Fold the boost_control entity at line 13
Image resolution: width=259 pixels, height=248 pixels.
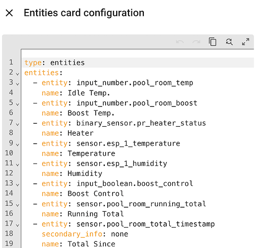(x=17, y=185)
